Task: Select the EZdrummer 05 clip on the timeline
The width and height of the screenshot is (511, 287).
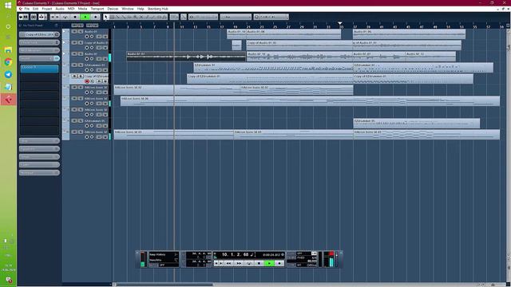Action: pos(417,123)
